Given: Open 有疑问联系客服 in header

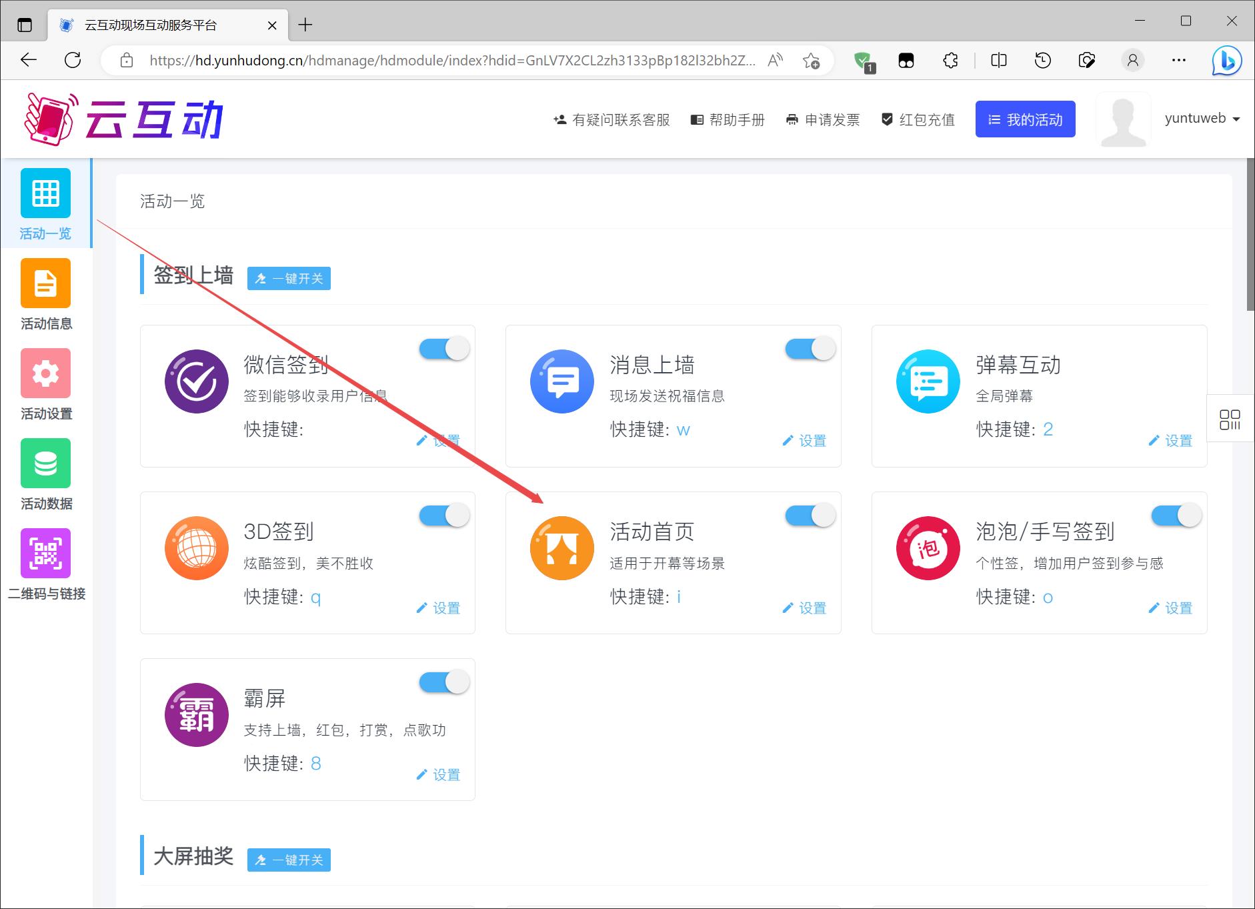Looking at the screenshot, I should (611, 119).
